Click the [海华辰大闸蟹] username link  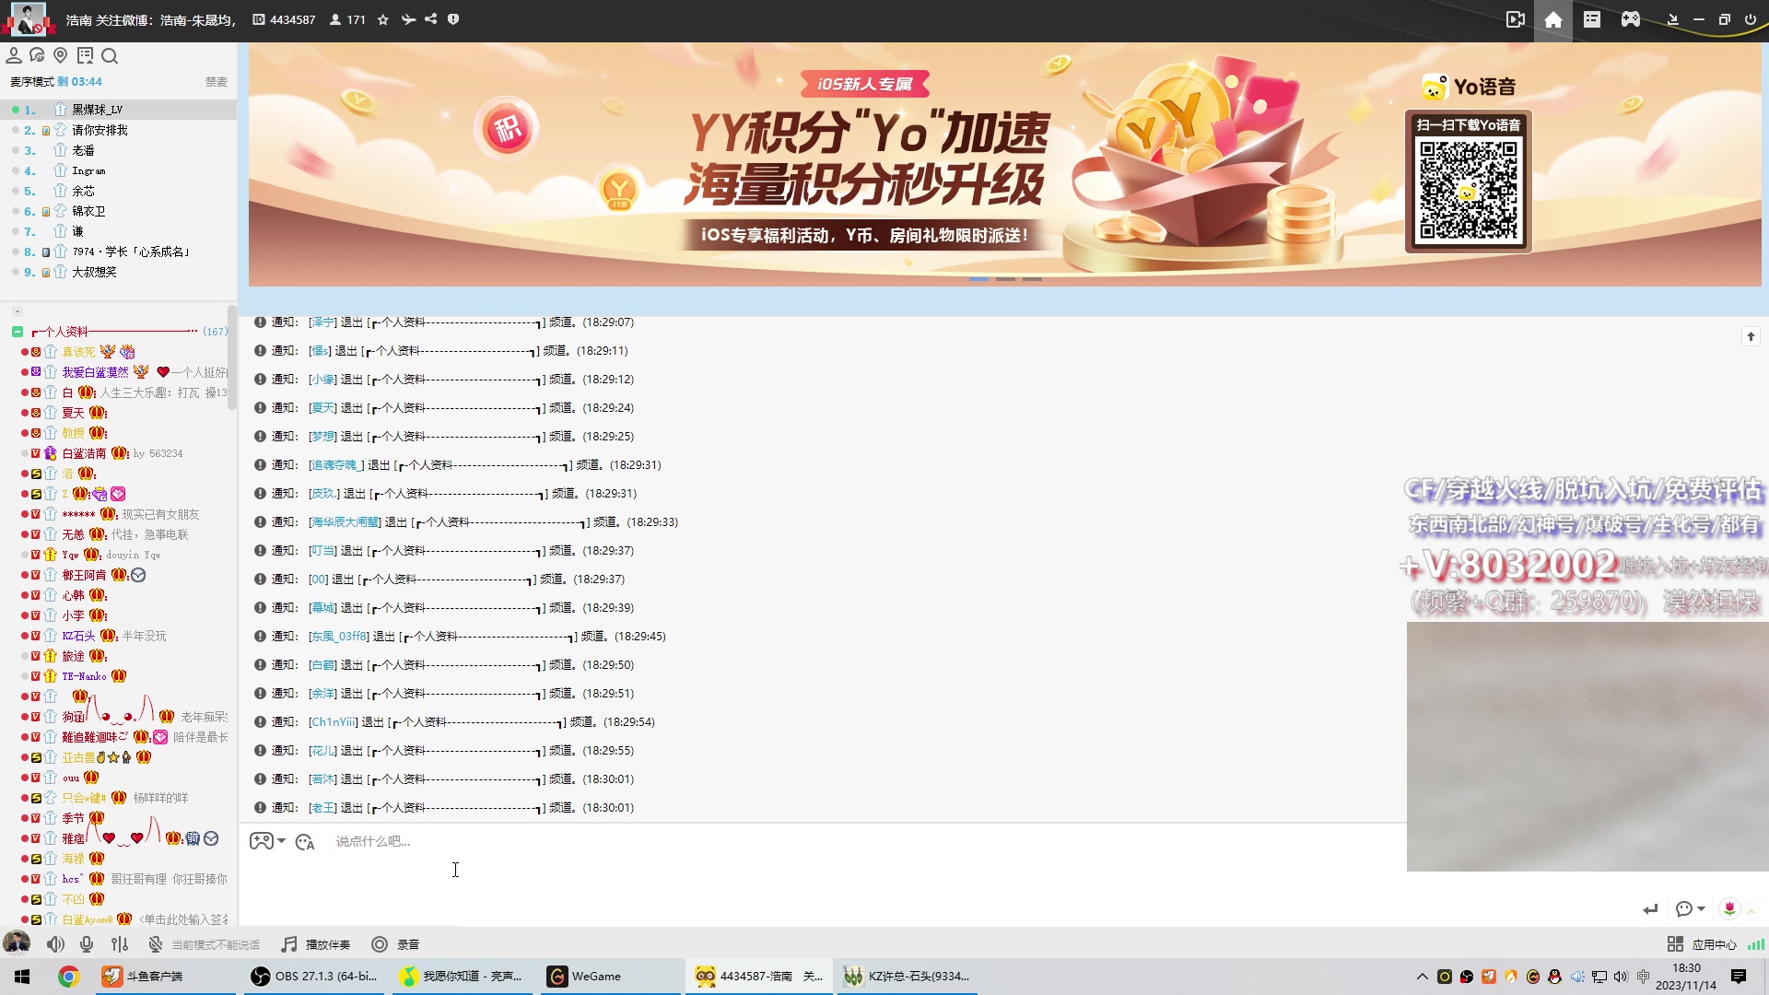pyautogui.click(x=345, y=522)
